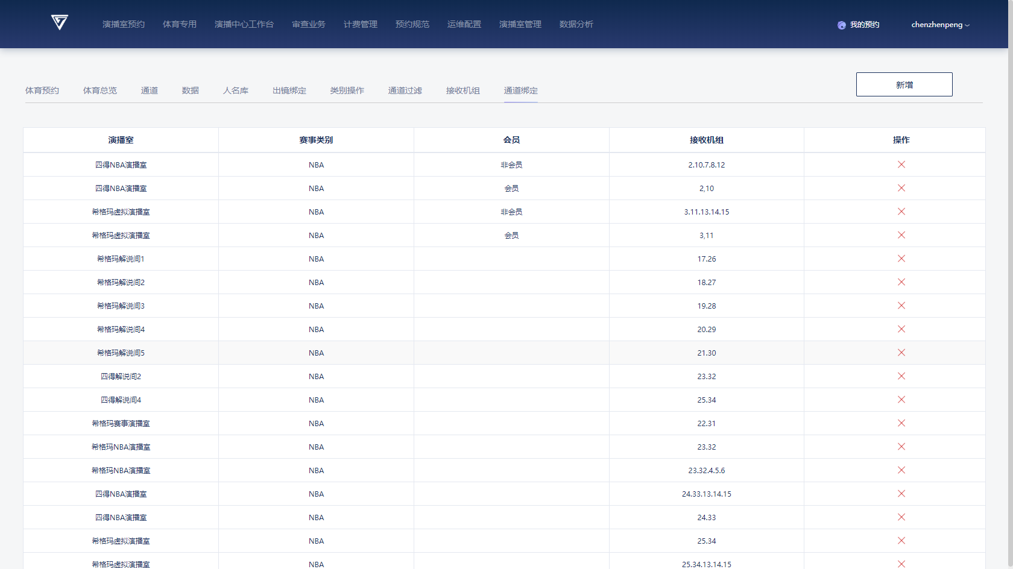Open the 数据分析 top menu item
This screenshot has height=569, width=1013.
click(x=576, y=24)
